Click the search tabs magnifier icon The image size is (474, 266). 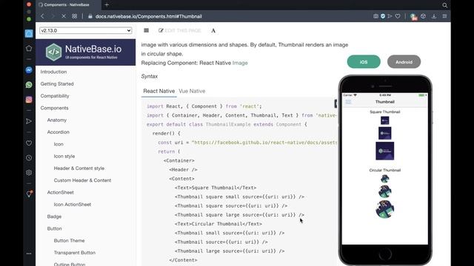pos(444,5)
